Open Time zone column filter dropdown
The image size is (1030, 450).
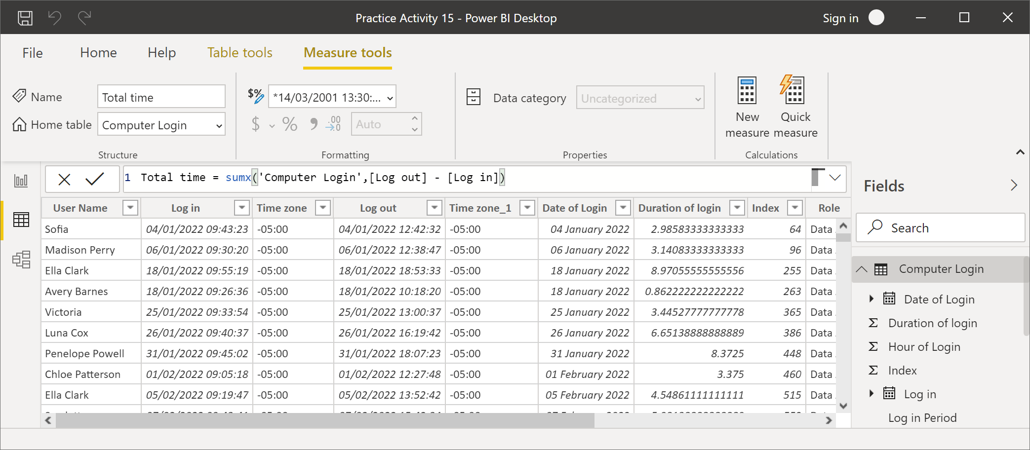pos(323,208)
